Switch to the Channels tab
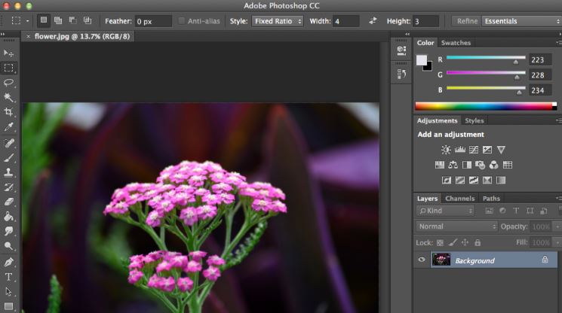The width and height of the screenshot is (562, 313). click(460, 199)
